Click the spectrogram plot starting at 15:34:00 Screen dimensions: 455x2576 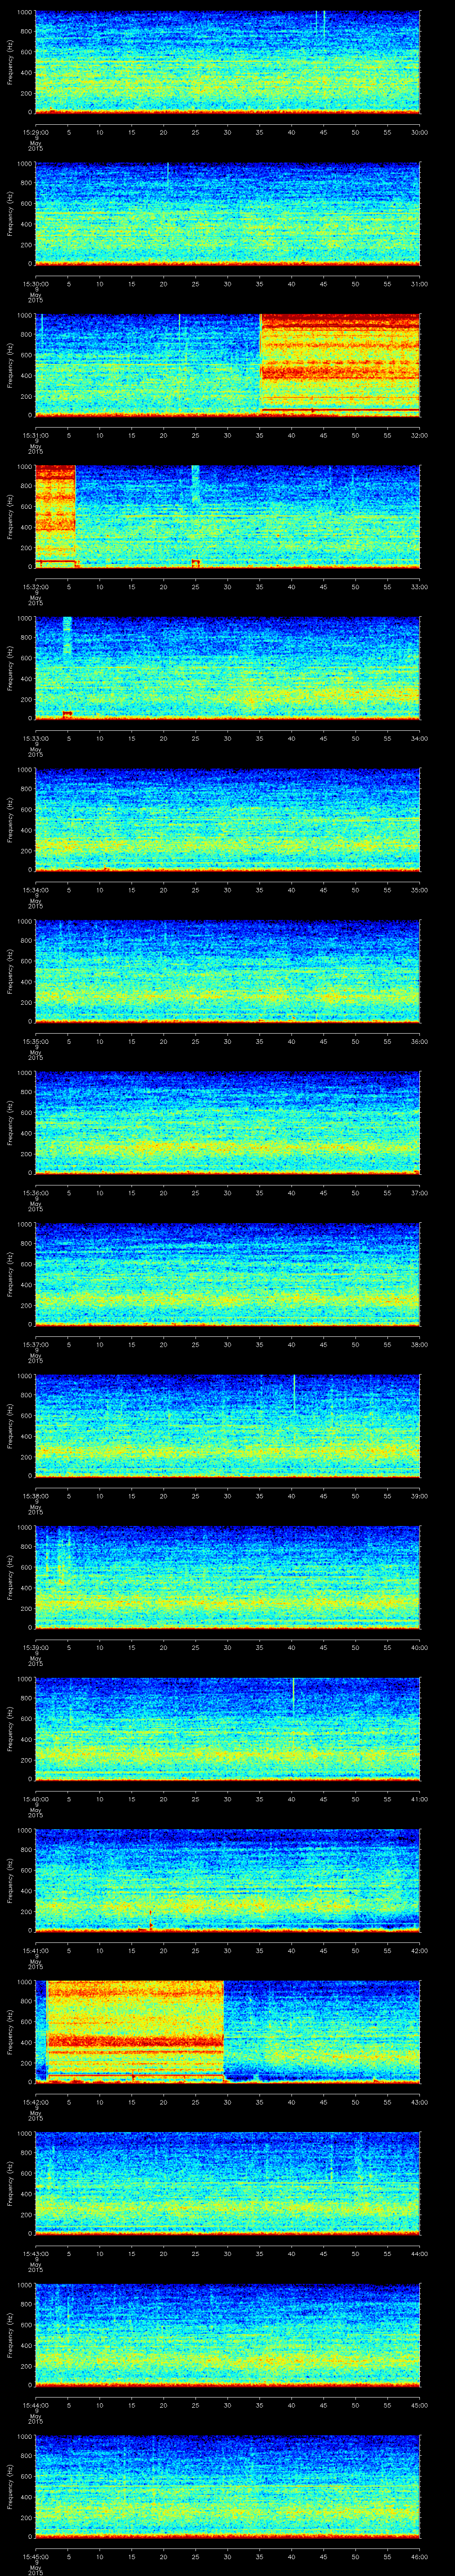(228, 819)
